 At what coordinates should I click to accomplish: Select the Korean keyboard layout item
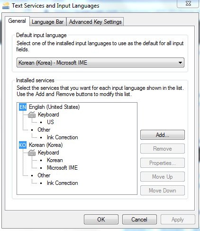pos(55,160)
